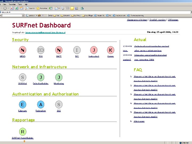The image size is (192, 144).
Task: Click the address bar showing about:blank
Action: pyautogui.click(x=95, y=12)
